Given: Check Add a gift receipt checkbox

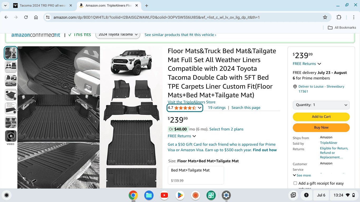Looking at the screenshot, I should [x=295, y=183].
